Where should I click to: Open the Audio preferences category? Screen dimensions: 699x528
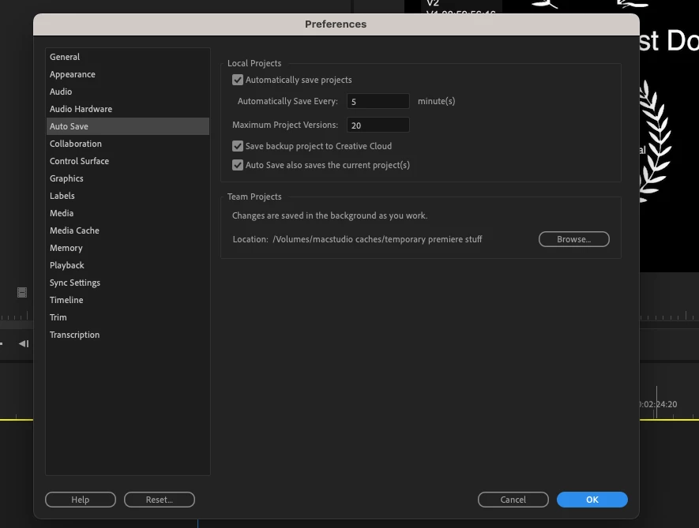pyautogui.click(x=128, y=92)
